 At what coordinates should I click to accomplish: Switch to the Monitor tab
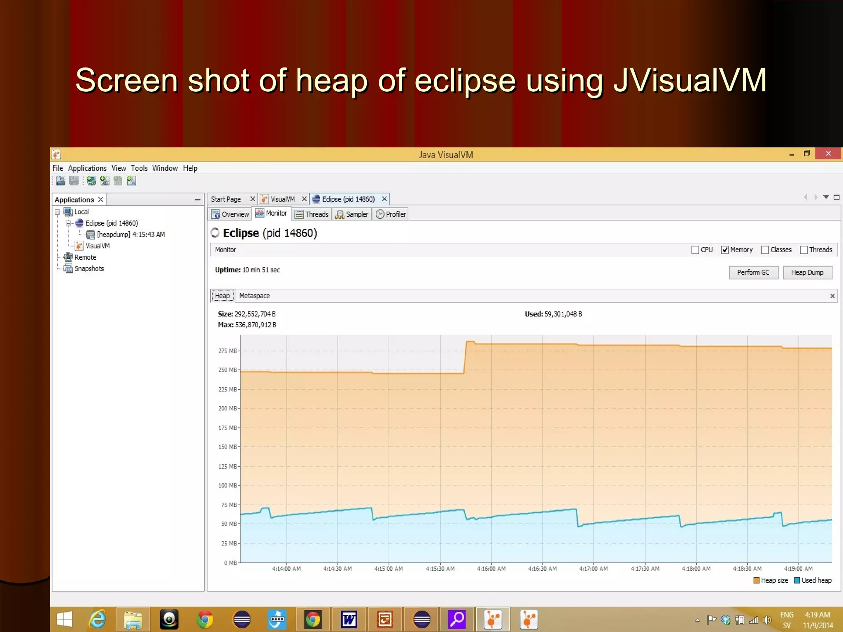(271, 214)
